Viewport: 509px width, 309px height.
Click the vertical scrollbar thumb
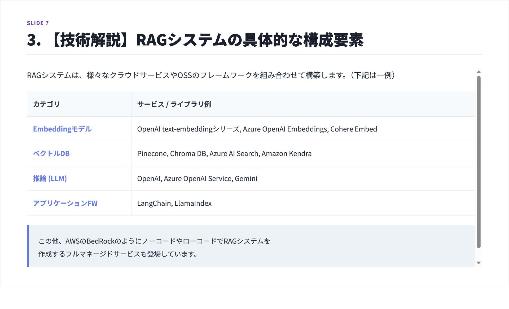[x=479, y=162]
